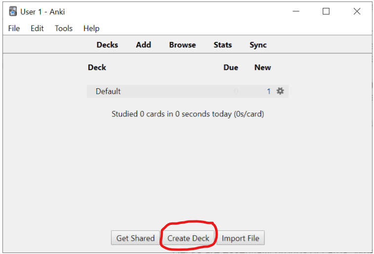Open the Help menu
The width and height of the screenshot is (374, 254).
coord(91,29)
